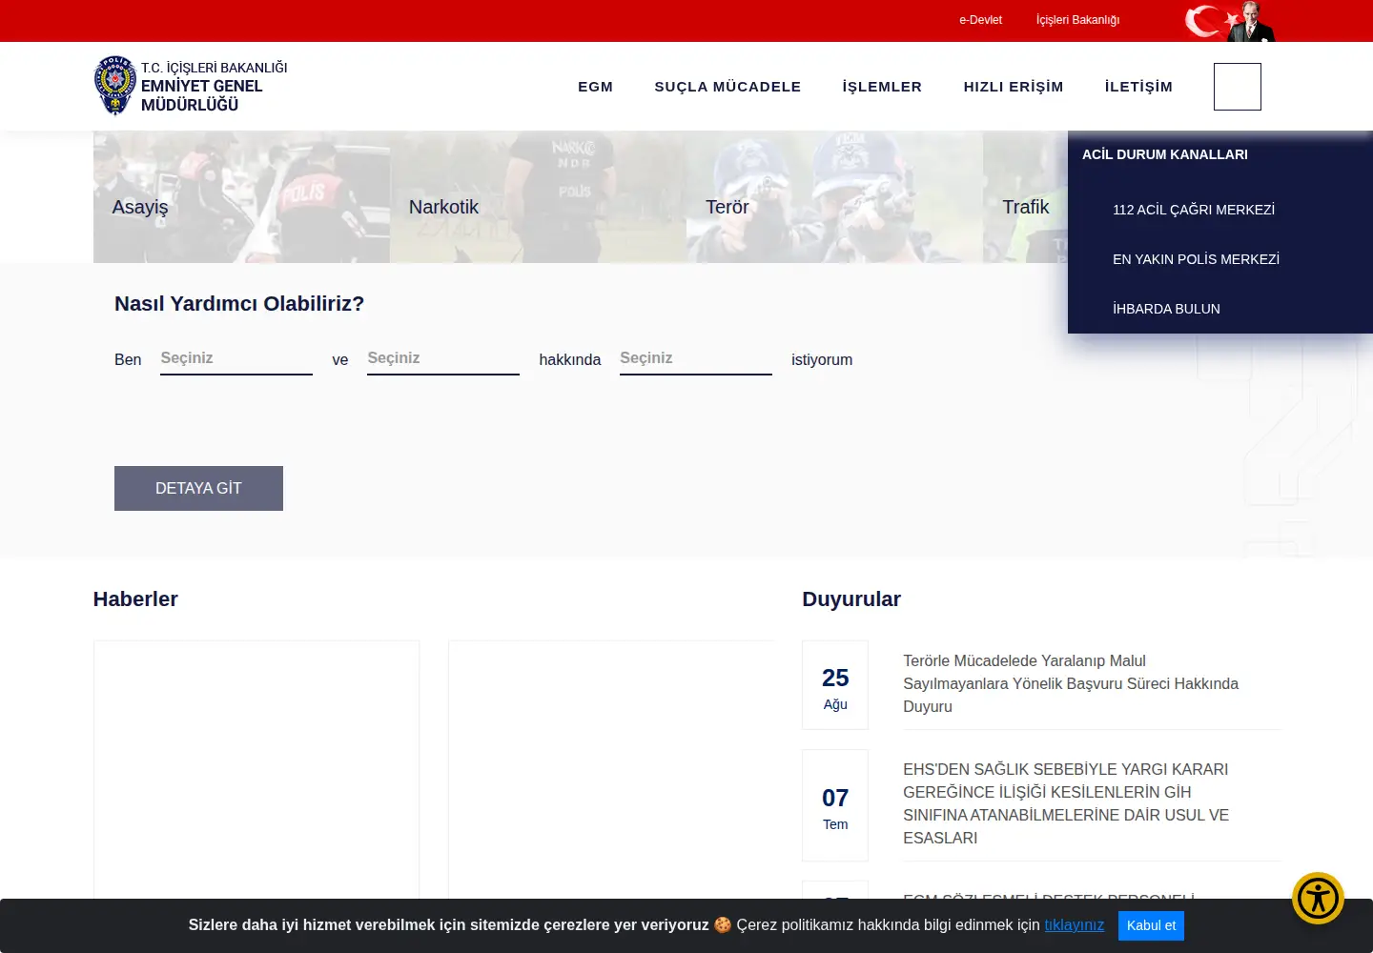This screenshot has height=953, width=1373.
Task: Open the accessibility widget icon
Action: 1318,898
